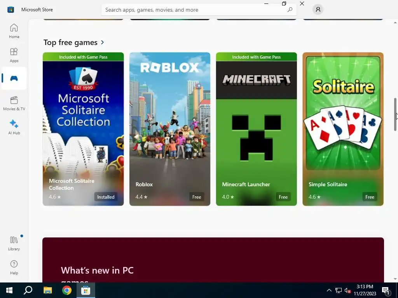Launch Google Chrome from taskbar
This screenshot has width=398, height=298.
pyautogui.click(x=67, y=290)
